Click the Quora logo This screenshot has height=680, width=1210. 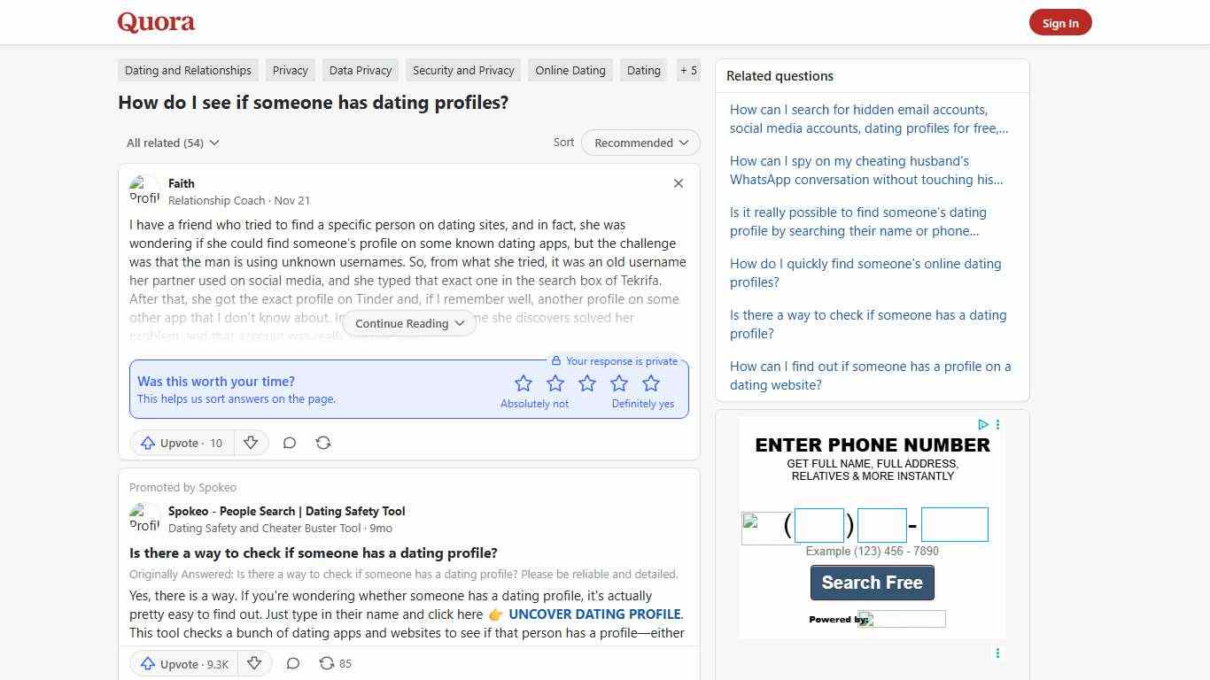(156, 21)
